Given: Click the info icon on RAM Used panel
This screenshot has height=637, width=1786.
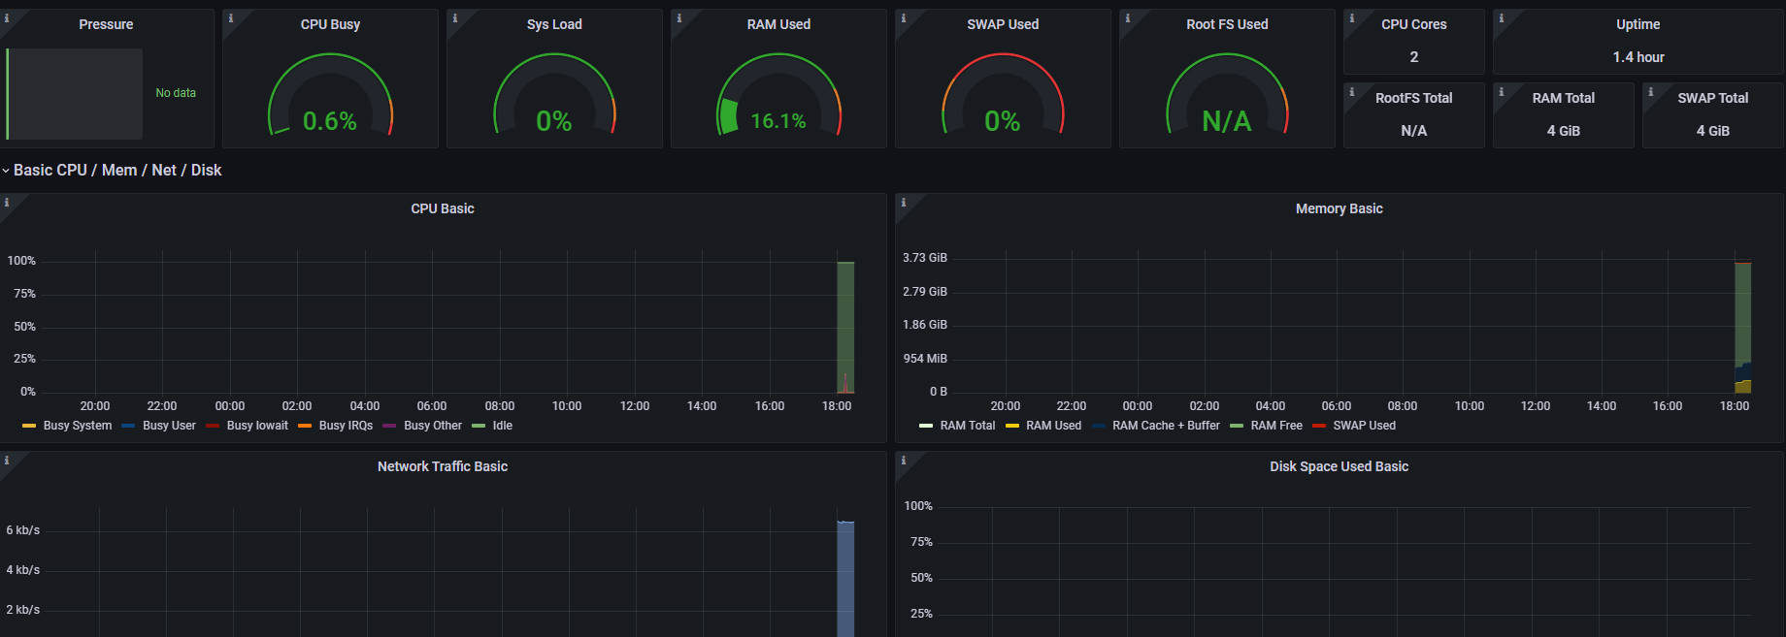Looking at the screenshot, I should pos(678,17).
